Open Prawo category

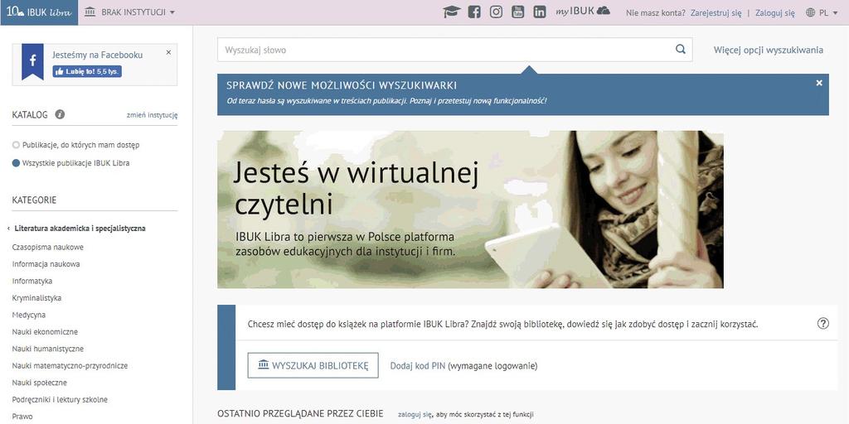tap(22, 417)
